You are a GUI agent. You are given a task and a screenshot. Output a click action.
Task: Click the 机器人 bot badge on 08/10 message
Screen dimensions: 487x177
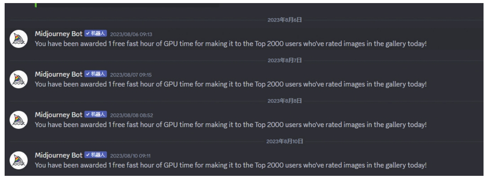pyautogui.click(x=95, y=155)
